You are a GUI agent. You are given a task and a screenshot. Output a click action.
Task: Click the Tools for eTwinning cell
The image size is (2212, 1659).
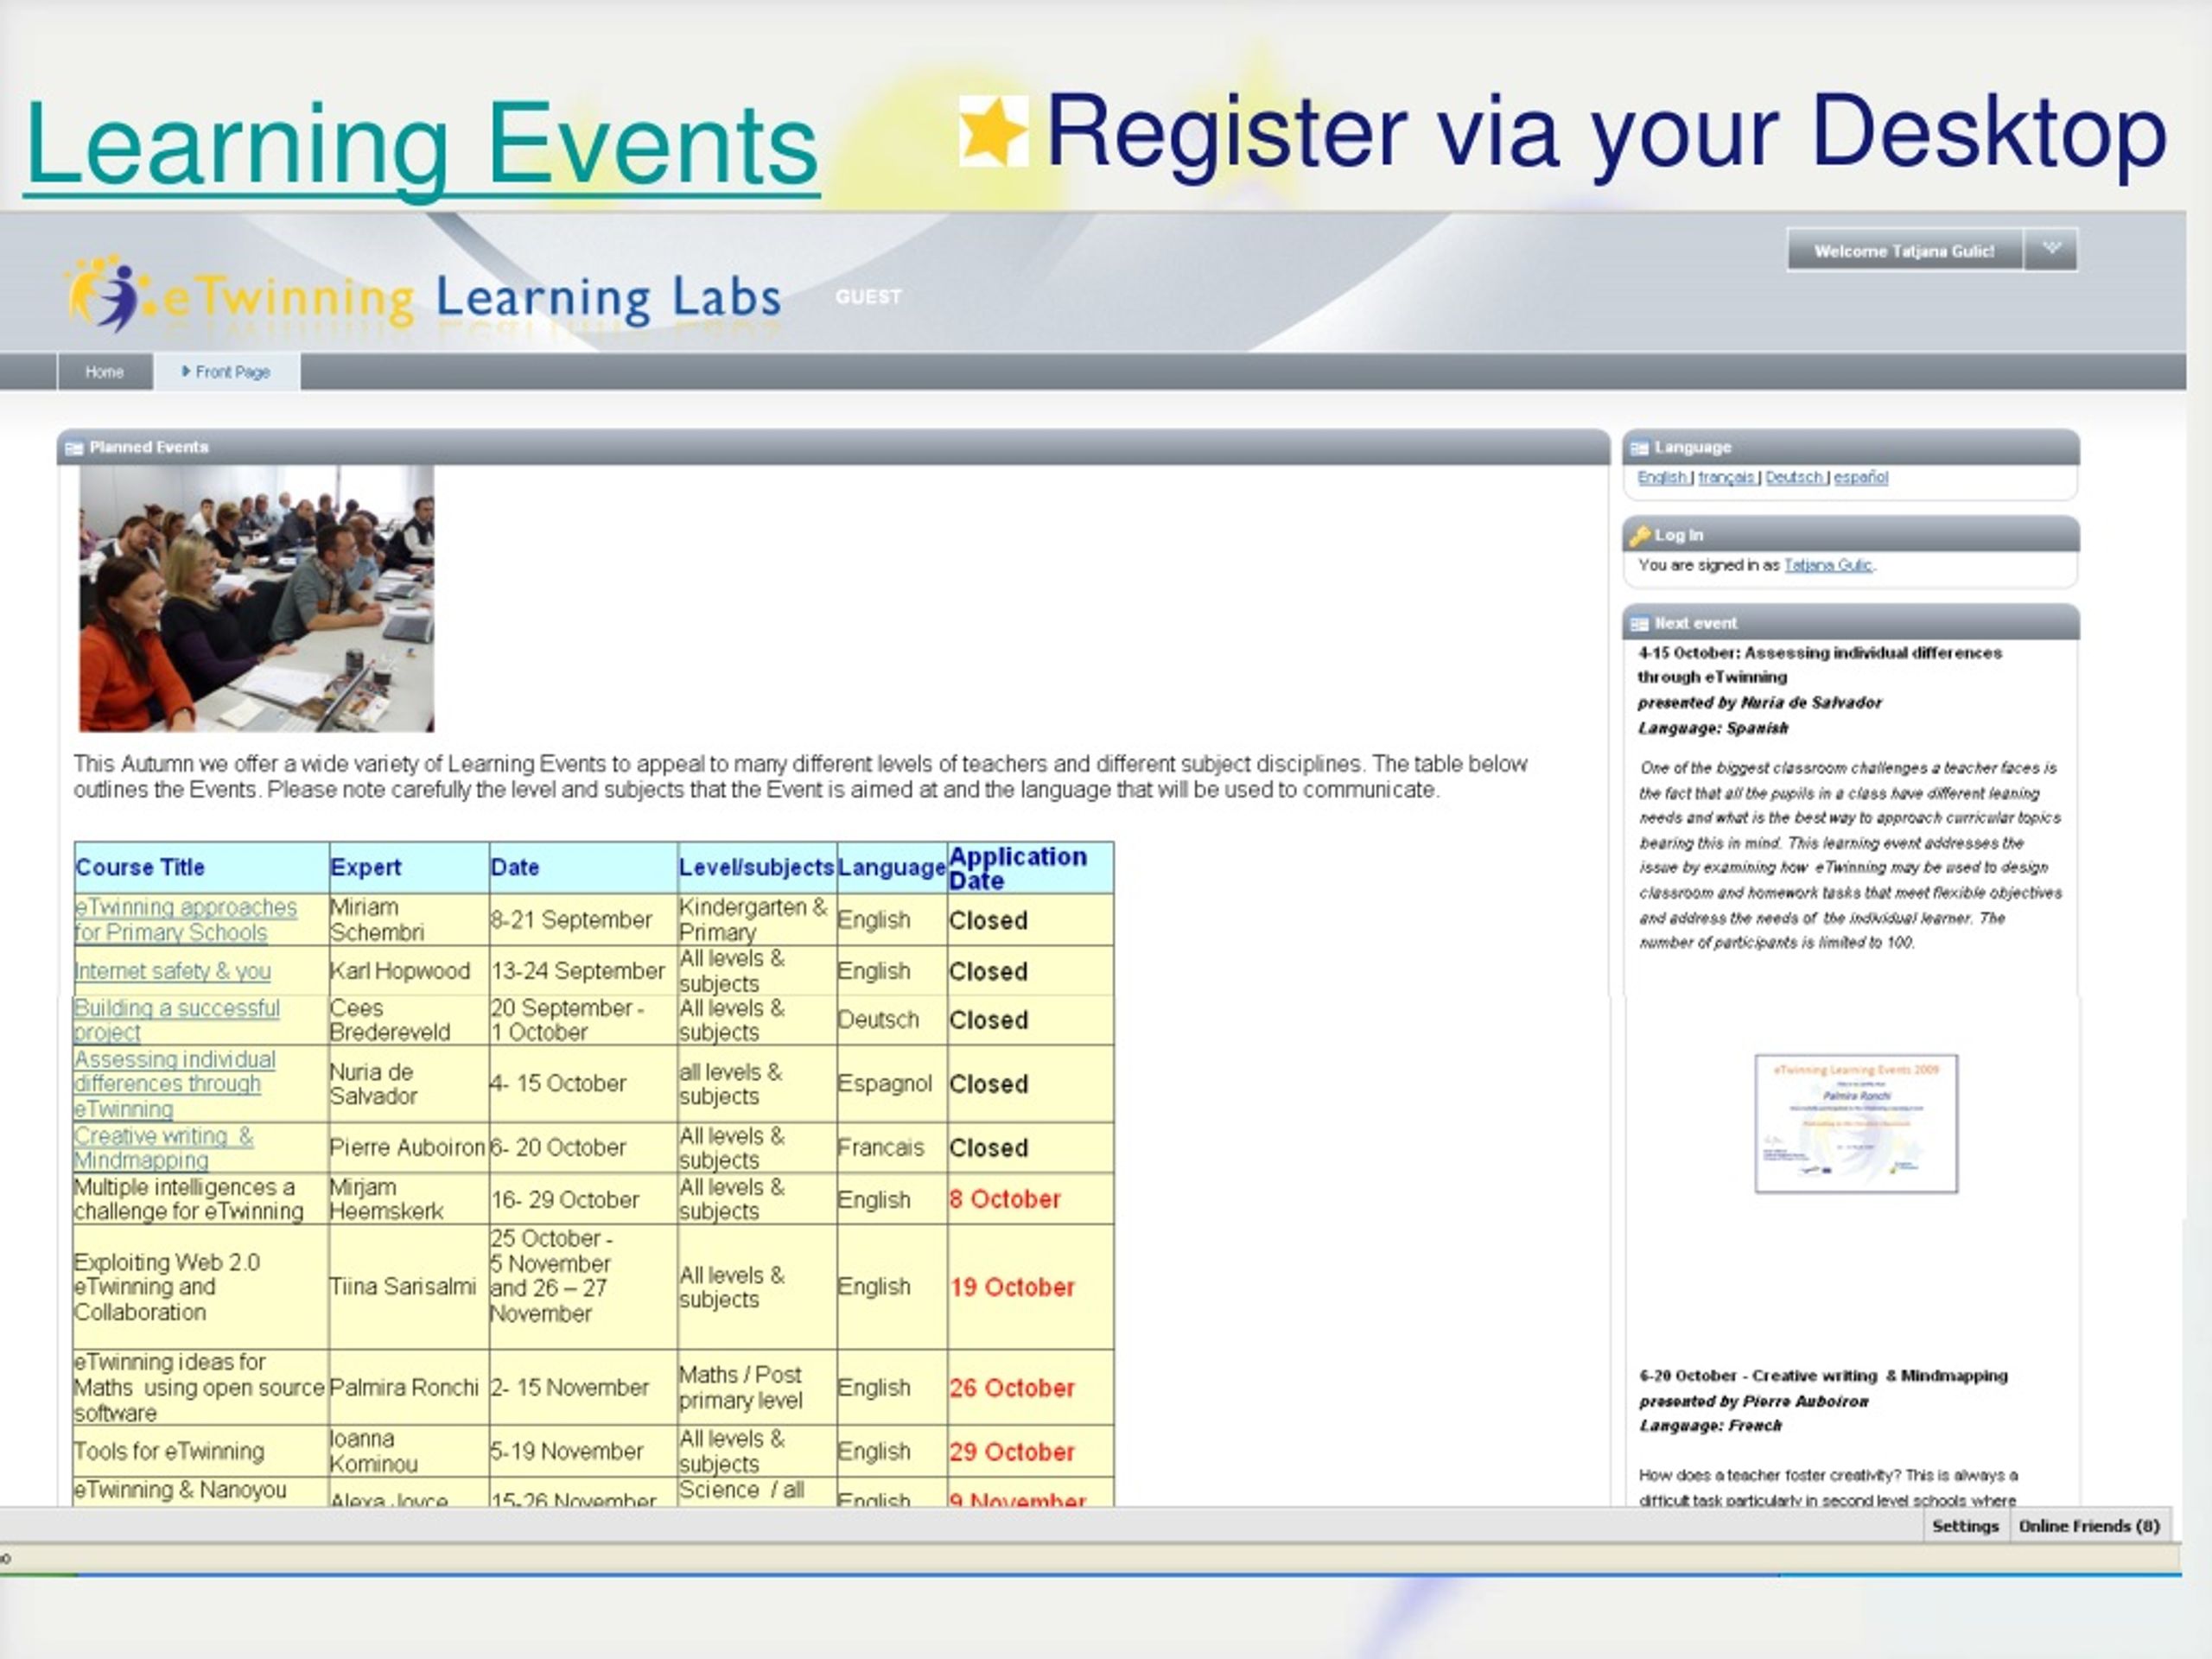point(201,1451)
